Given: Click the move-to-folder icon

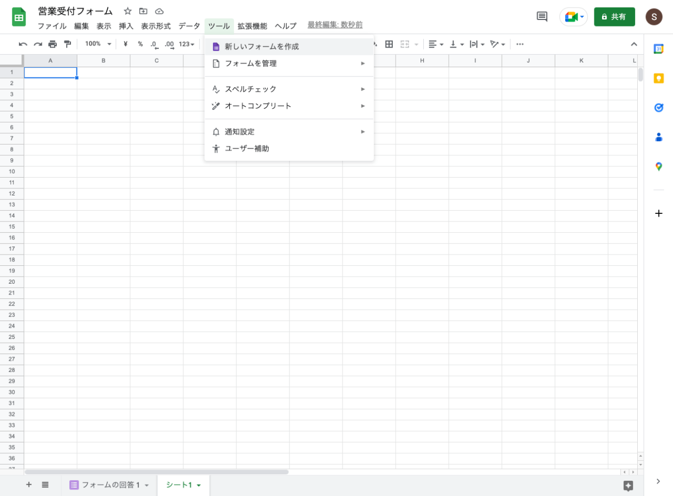Looking at the screenshot, I should (x=143, y=11).
